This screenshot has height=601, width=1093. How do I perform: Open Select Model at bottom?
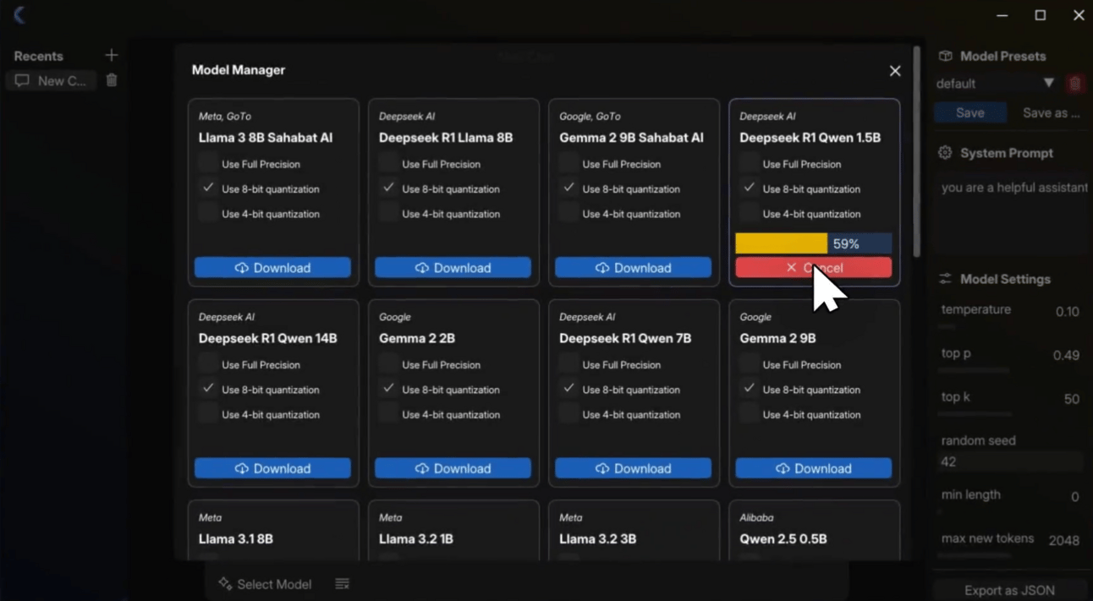click(x=265, y=584)
